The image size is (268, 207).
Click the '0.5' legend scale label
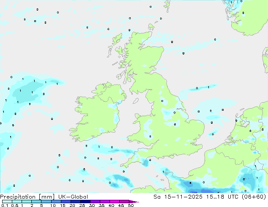click(x=15, y=205)
